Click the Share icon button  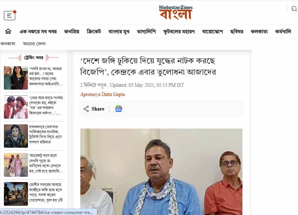(94, 109)
